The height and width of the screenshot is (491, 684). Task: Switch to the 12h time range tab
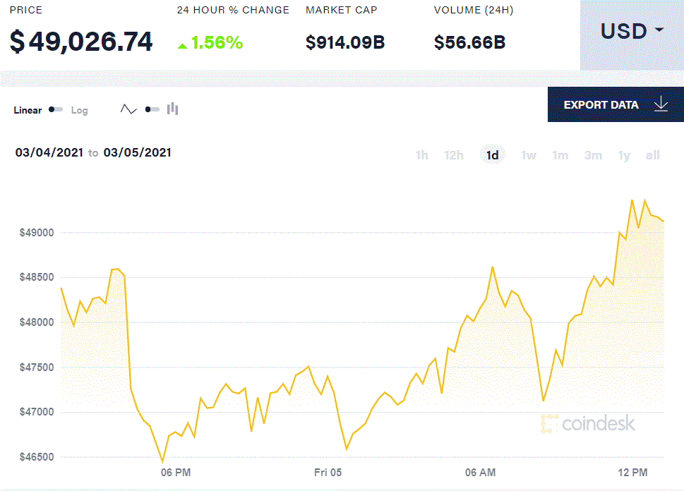click(x=454, y=154)
